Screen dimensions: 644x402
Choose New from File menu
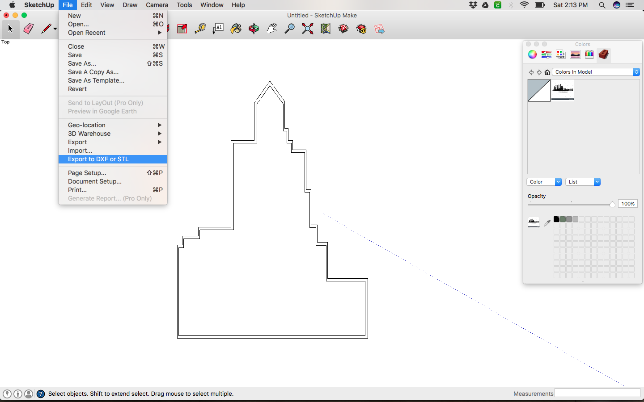pos(113,16)
